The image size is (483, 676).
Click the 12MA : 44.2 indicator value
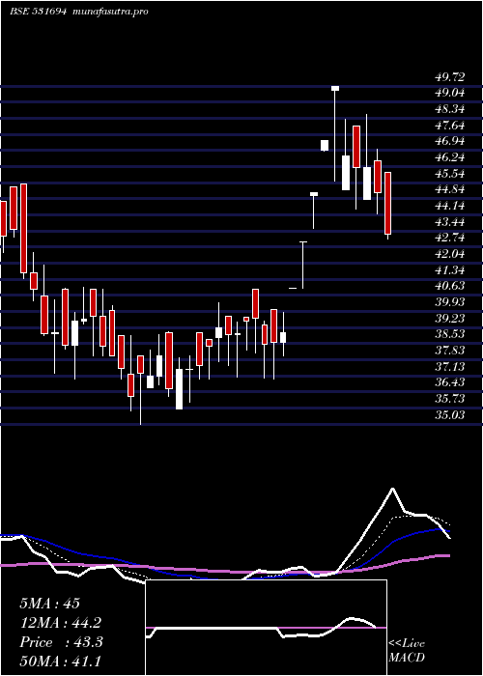[61, 623]
